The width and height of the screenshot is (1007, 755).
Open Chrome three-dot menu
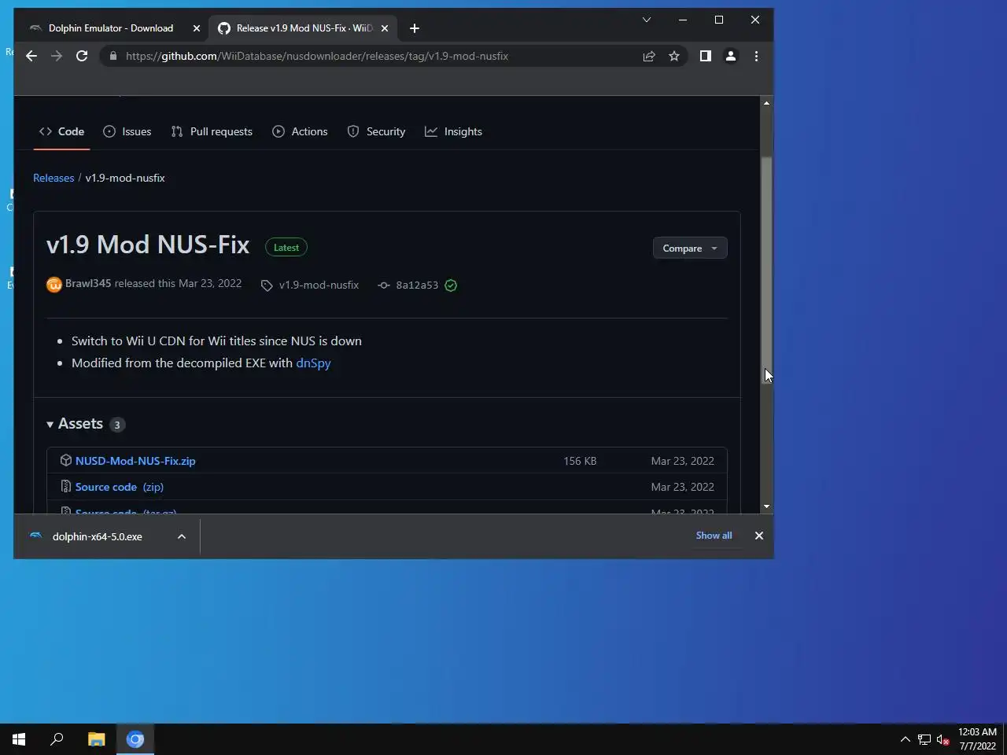click(x=756, y=56)
